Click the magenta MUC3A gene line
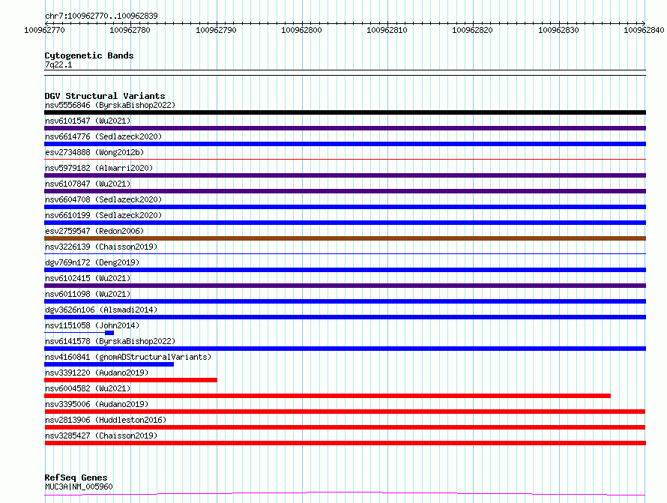The image size is (667, 503). coord(345,494)
